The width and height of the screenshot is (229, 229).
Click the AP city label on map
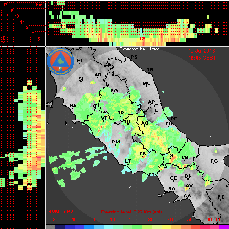[x=152, y=102]
